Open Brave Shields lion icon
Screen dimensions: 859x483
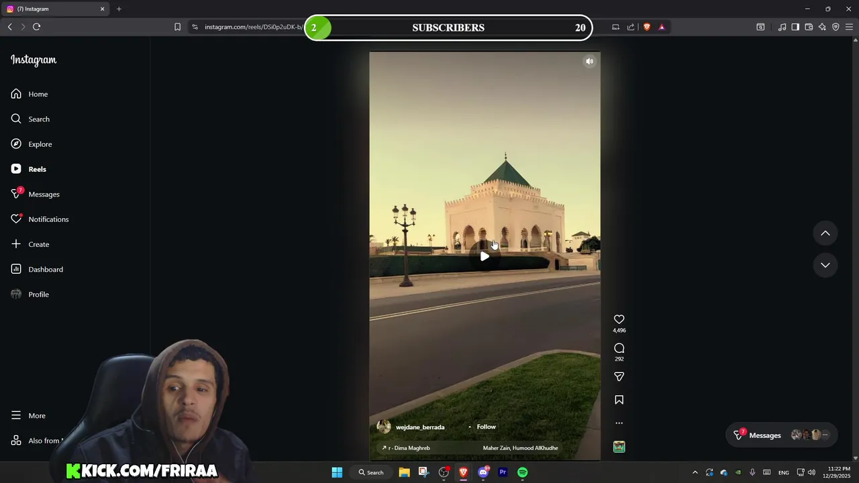647,27
